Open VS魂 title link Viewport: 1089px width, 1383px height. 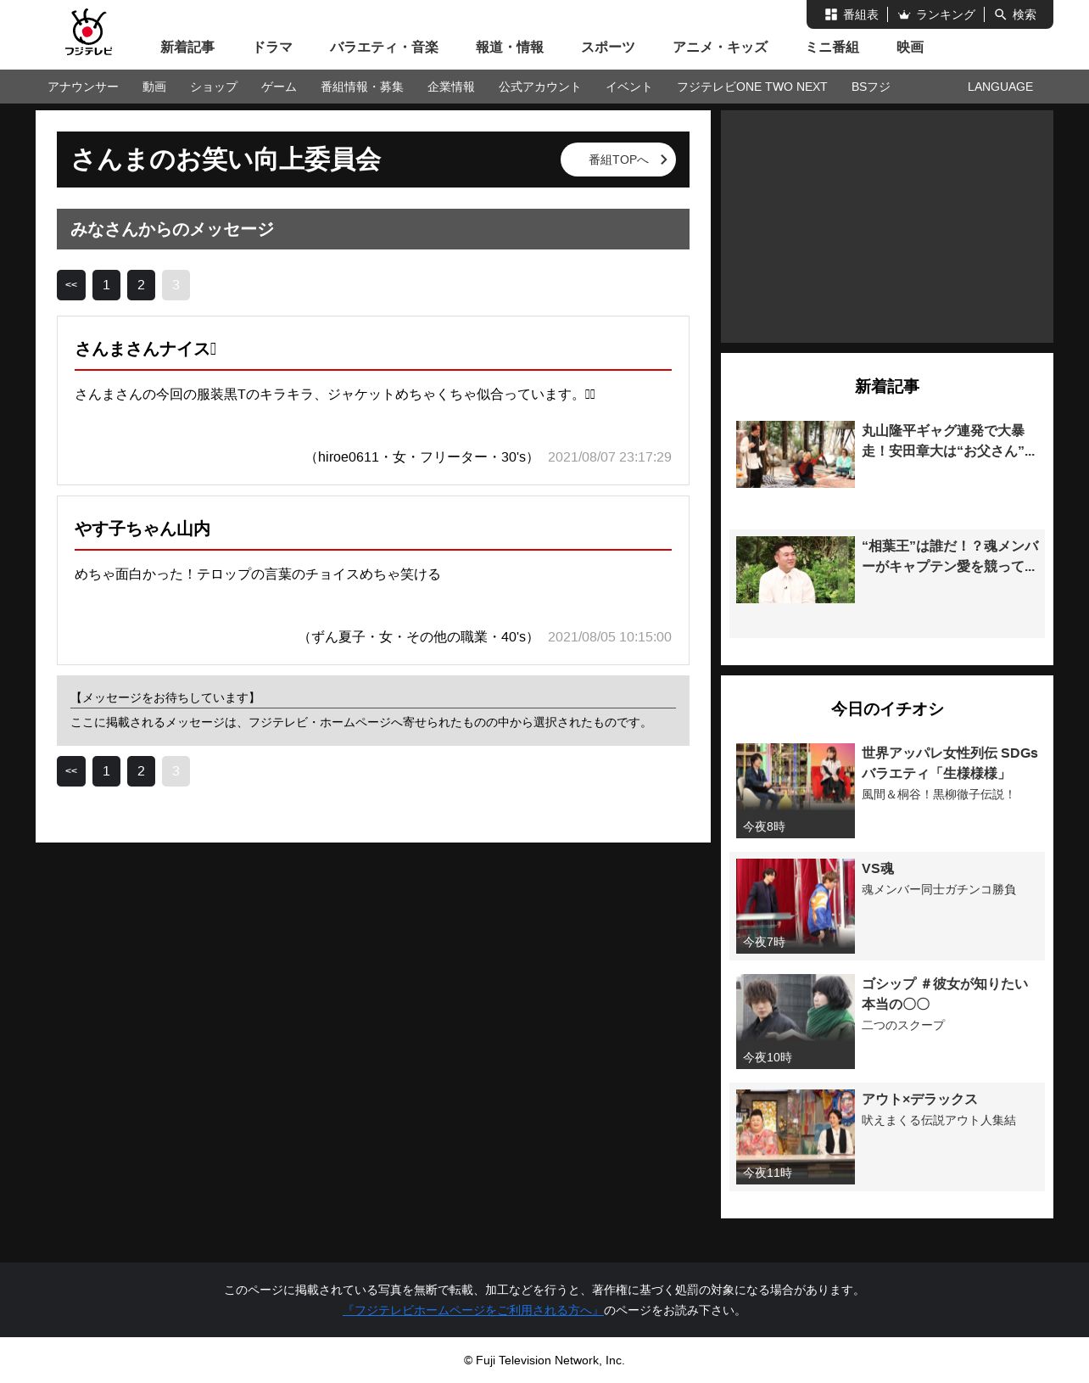point(878,869)
